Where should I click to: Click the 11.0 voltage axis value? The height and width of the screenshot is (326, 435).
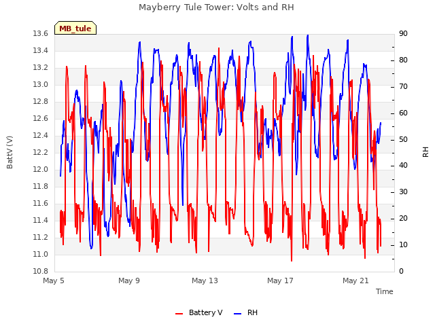click(x=41, y=254)
